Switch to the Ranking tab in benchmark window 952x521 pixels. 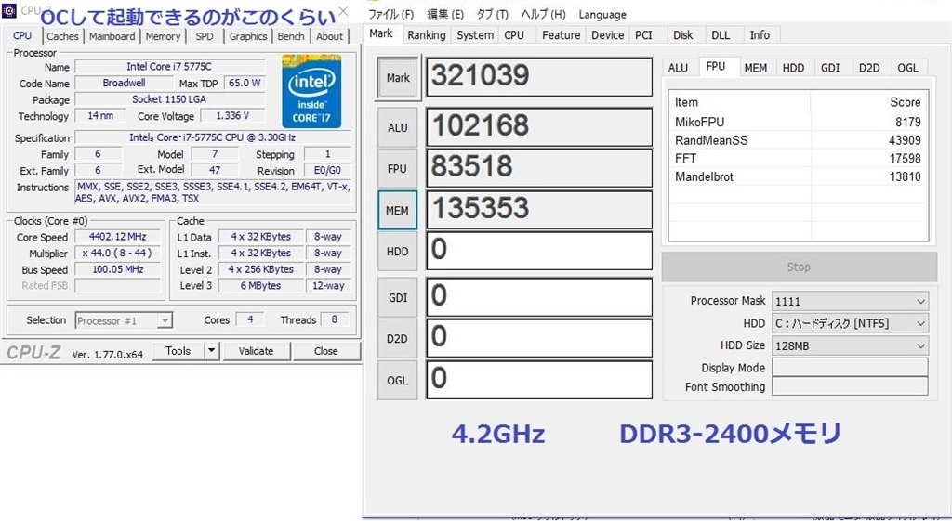(426, 35)
